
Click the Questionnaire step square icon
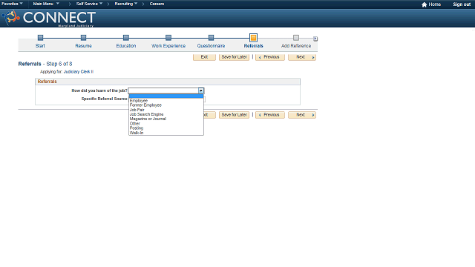[x=211, y=38]
